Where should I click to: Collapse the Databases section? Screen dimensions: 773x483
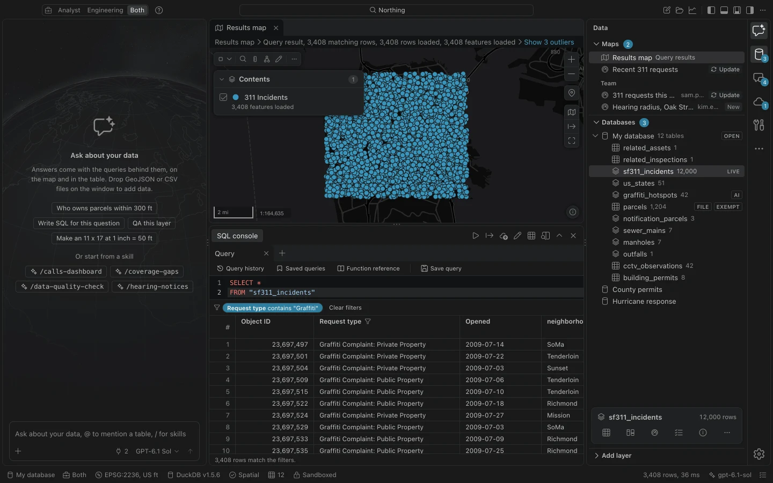[x=596, y=122]
